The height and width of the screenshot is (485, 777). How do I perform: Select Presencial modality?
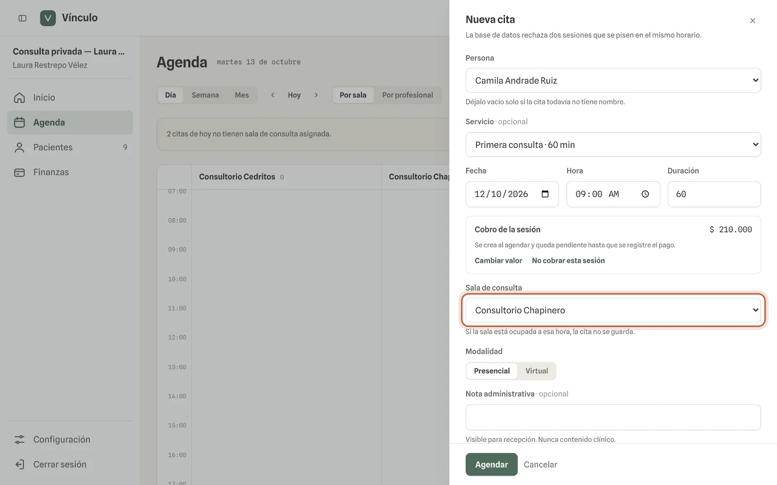click(492, 371)
